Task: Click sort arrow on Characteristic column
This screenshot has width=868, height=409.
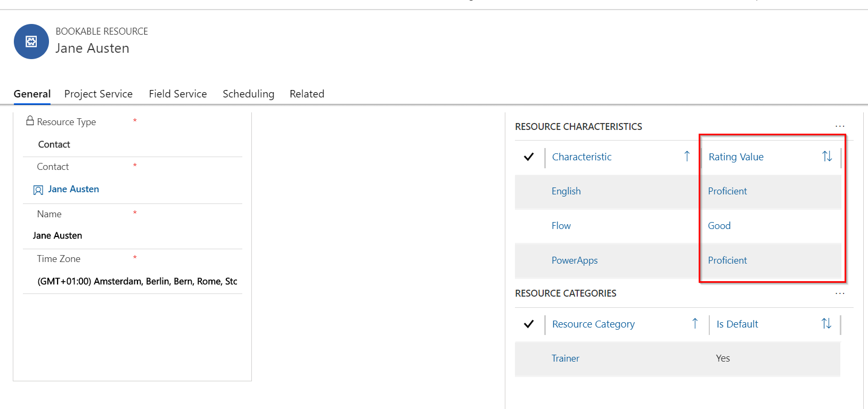Action: [687, 157]
